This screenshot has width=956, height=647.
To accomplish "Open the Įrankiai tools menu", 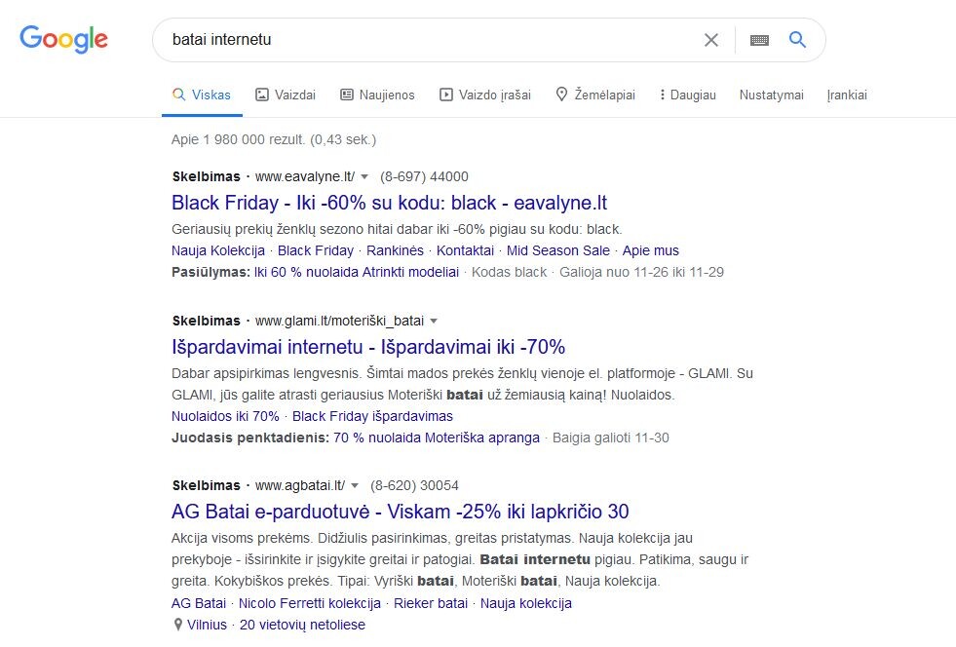I will coord(847,95).
